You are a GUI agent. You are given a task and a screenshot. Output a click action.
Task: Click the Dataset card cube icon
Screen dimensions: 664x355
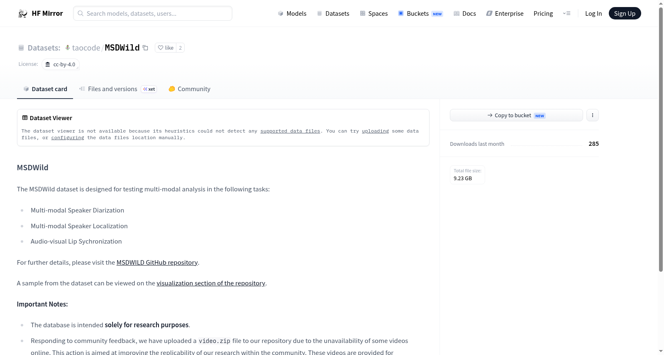26,89
